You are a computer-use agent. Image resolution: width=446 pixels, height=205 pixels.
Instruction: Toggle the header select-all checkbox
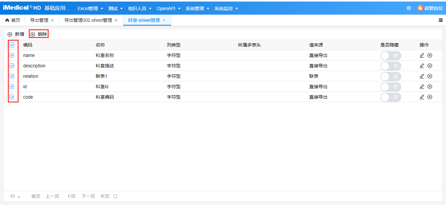point(12,45)
